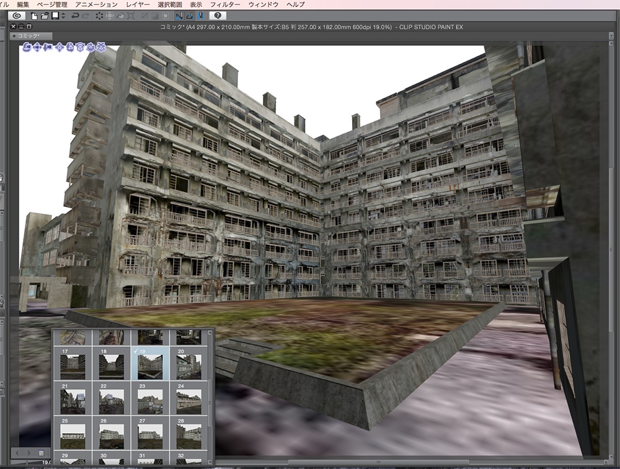The width and height of the screenshot is (620, 469).
Task: Select checked camera preset 19
Action: [150, 364]
